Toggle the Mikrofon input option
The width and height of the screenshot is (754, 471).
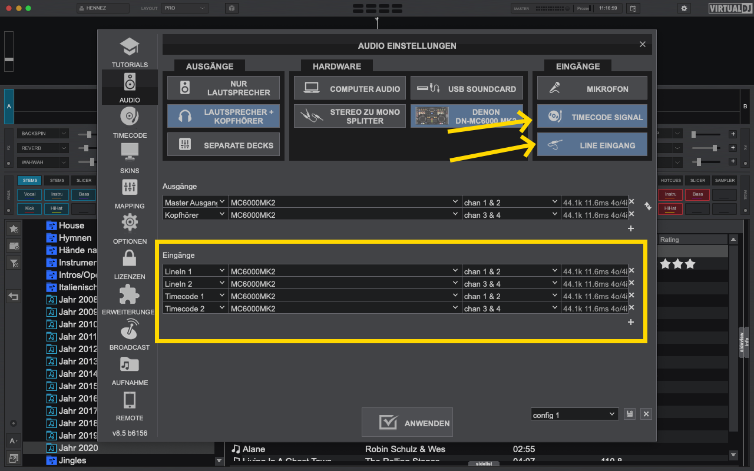(x=592, y=88)
